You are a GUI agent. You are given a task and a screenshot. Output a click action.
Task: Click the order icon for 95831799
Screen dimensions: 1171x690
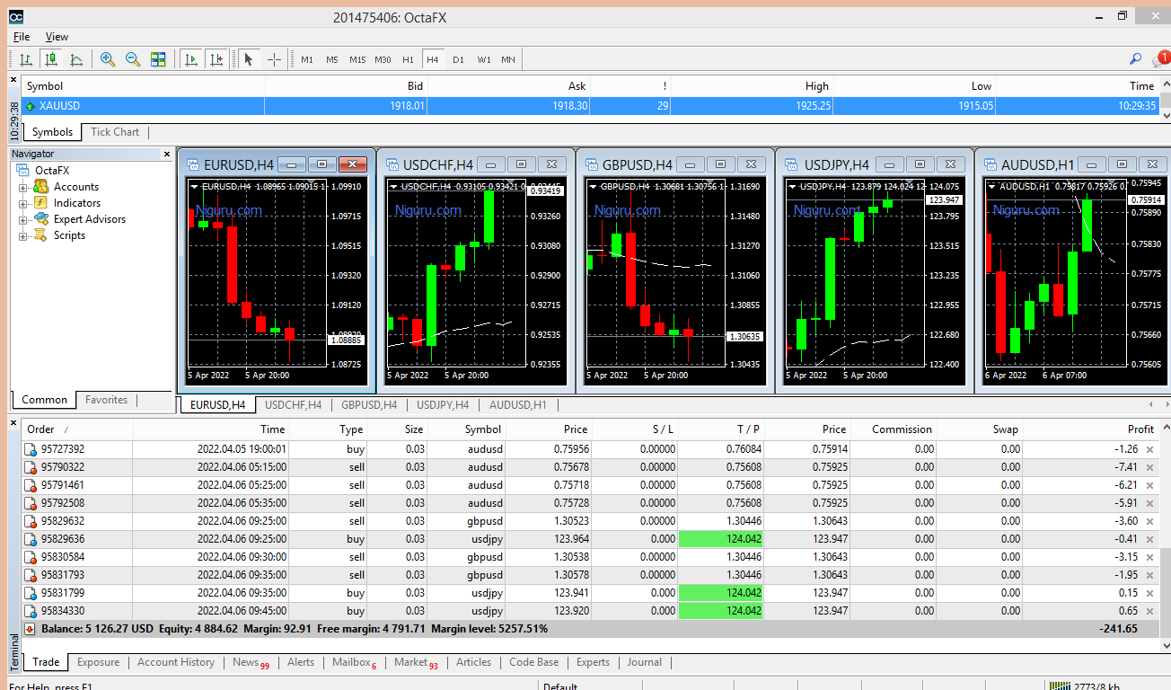(31, 593)
